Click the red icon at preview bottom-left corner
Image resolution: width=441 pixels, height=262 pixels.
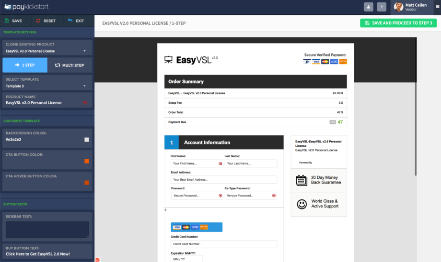[x=98, y=260]
